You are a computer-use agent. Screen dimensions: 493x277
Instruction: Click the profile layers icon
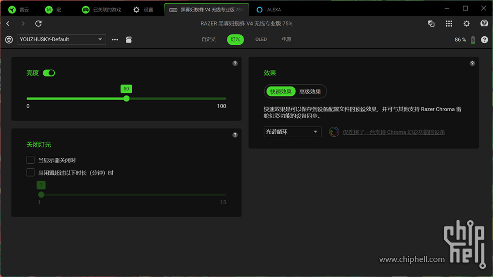pos(9,40)
